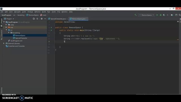
Task: Close the SpecialCharacter.java tab
Action: [67, 19]
